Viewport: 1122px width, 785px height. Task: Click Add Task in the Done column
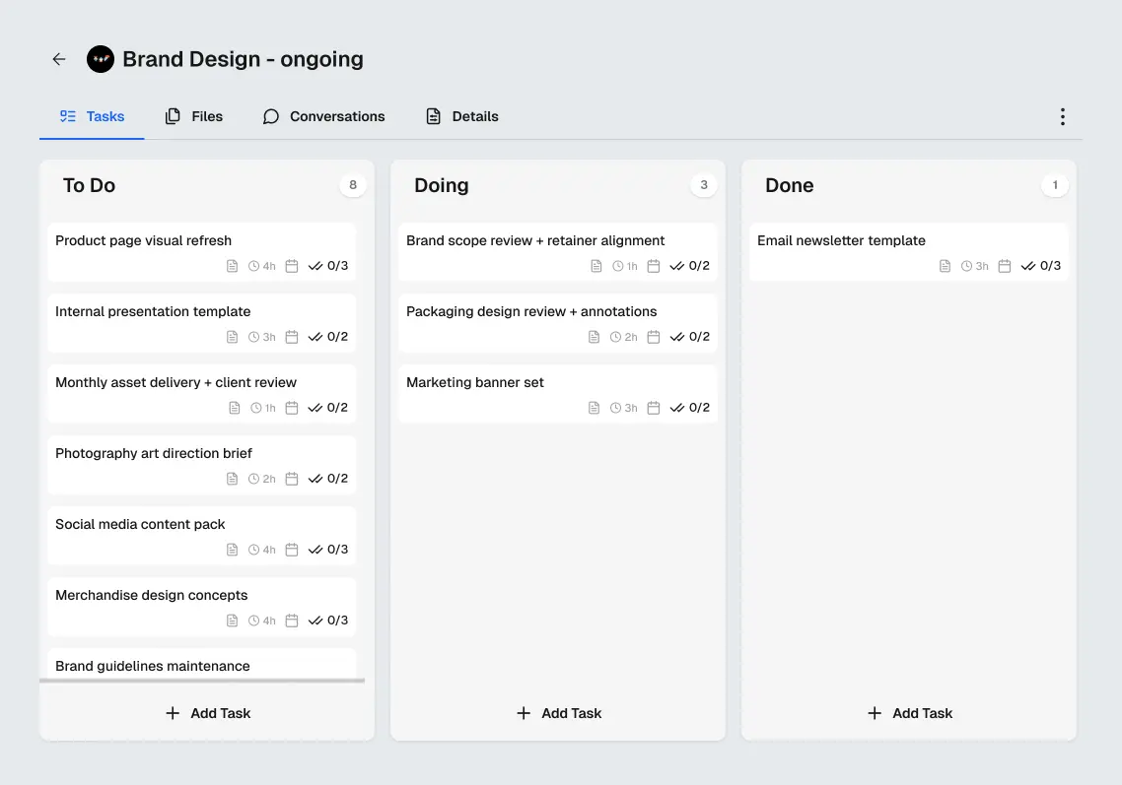909,712
